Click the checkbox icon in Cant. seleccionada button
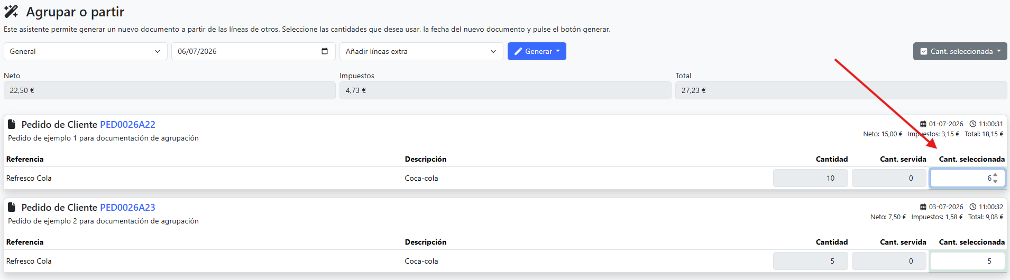The height and width of the screenshot is (280, 1010). coord(924,51)
